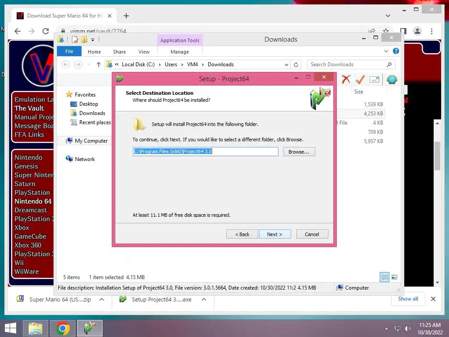Open Manage tab under Application Tools
Viewport: 449px width, 337px height.
(x=179, y=52)
